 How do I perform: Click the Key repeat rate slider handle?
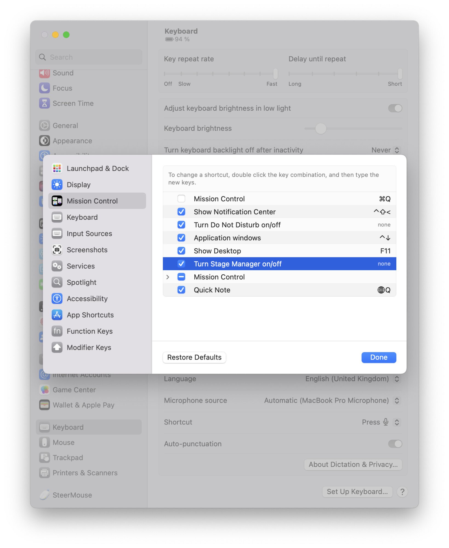pos(275,73)
